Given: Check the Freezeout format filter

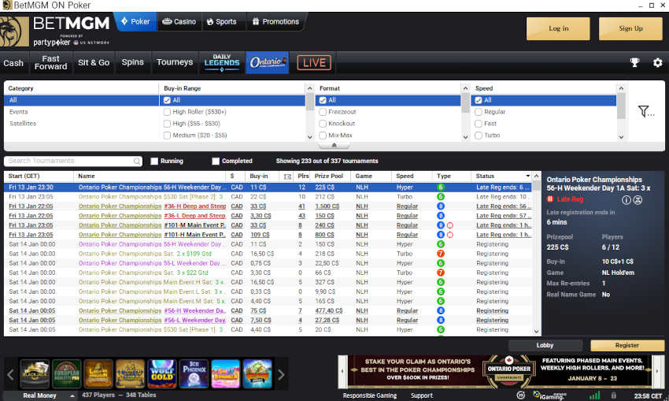Looking at the screenshot, I should coord(323,112).
